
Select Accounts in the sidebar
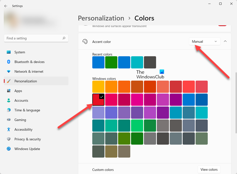(x=21, y=101)
